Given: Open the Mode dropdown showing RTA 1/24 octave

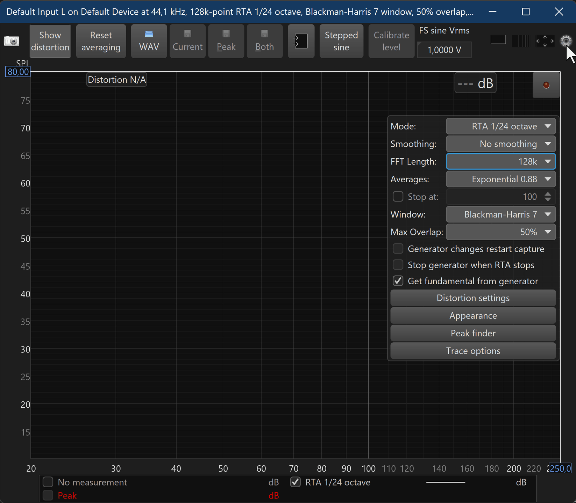Looking at the screenshot, I should [x=500, y=126].
